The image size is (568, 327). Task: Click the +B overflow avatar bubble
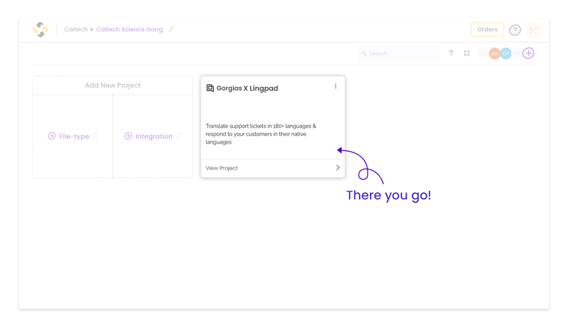coord(517,53)
